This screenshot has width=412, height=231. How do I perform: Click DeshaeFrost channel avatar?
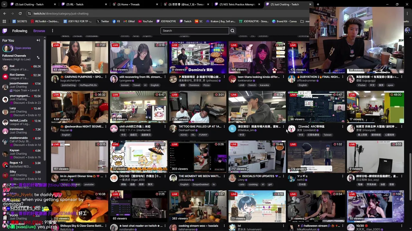point(173,129)
